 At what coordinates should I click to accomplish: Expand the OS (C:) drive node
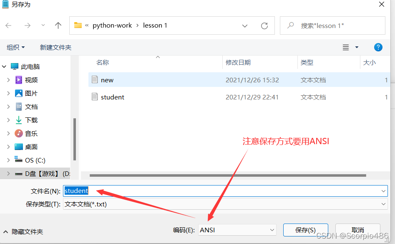pos(8,160)
